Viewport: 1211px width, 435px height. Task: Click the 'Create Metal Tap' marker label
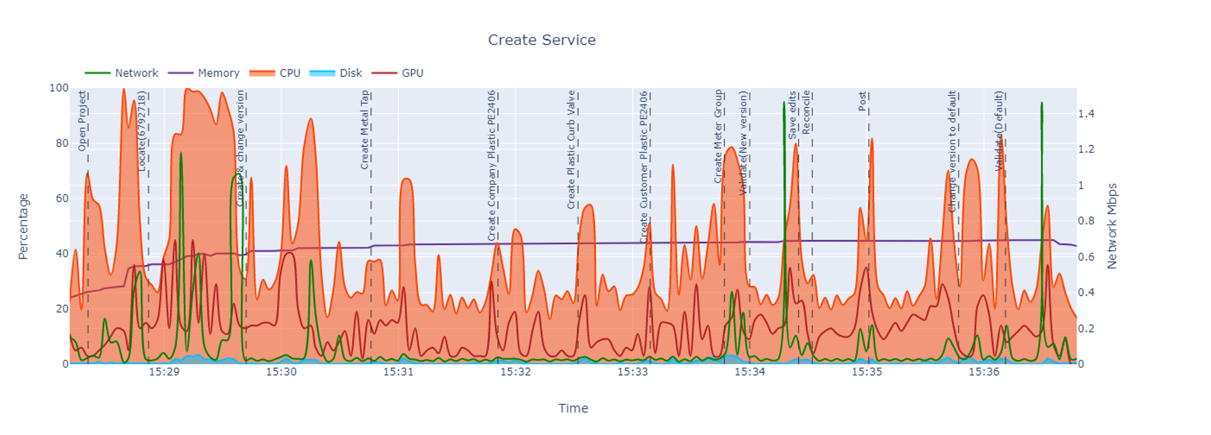coord(364,130)
